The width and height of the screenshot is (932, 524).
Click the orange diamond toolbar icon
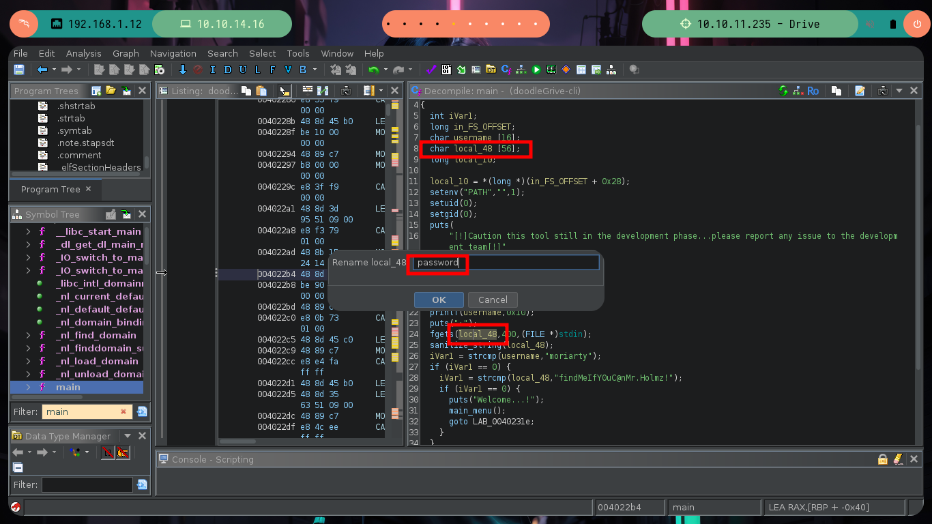tap(566, 70)
